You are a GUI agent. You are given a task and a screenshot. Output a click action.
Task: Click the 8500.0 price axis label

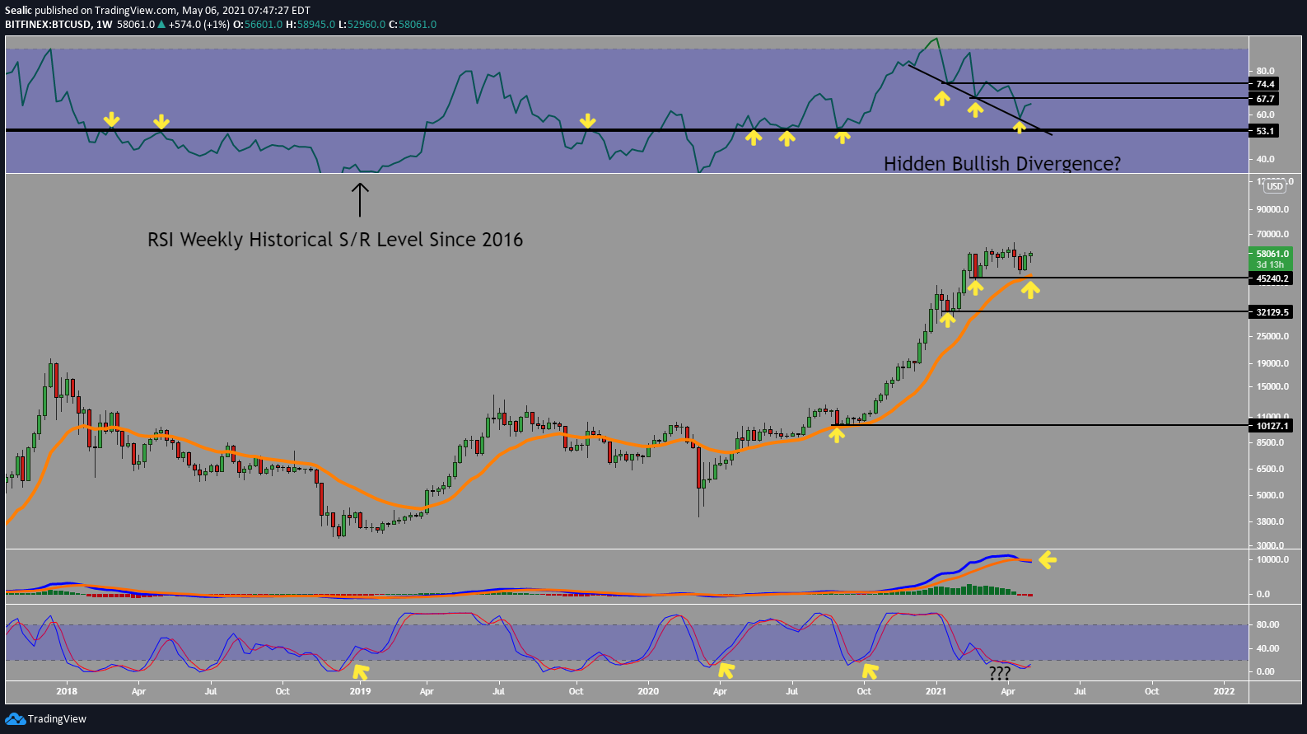pos(1271,442)
